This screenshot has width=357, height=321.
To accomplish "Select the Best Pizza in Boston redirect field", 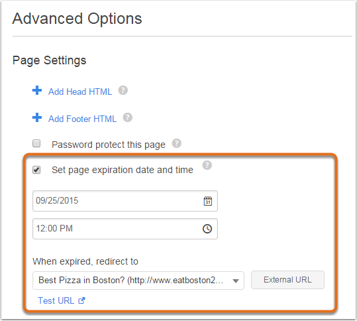I will (138, 280).
